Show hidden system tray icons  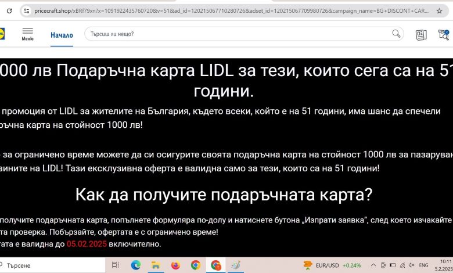click(373, 265)
